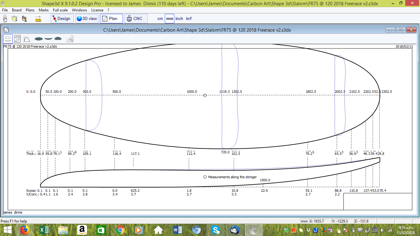Image resolution: width=420 pixels, height=236 pixels.
Task: Choose the in/f unit option
Action: click(189, 19)
